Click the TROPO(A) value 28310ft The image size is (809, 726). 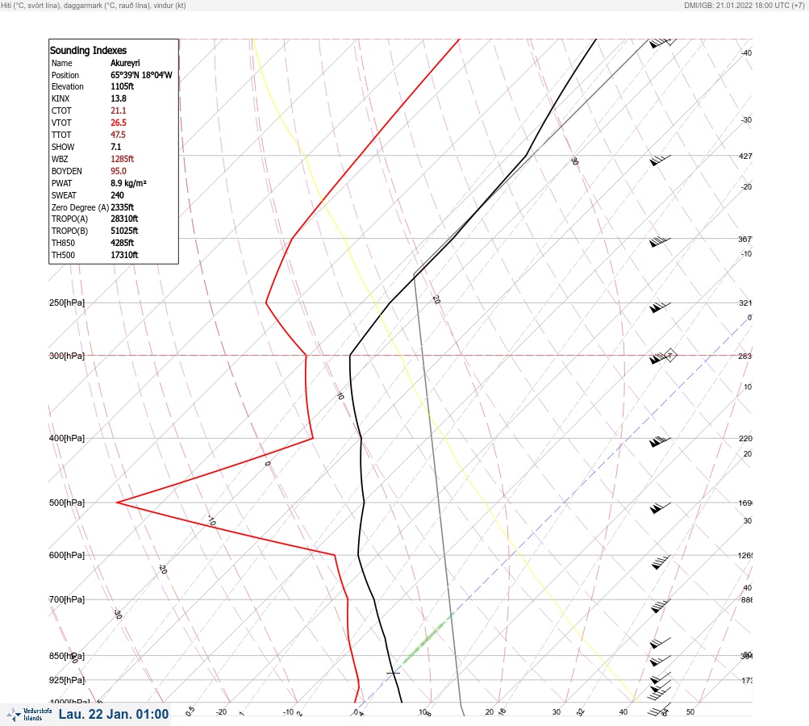(x=124, y=219)
